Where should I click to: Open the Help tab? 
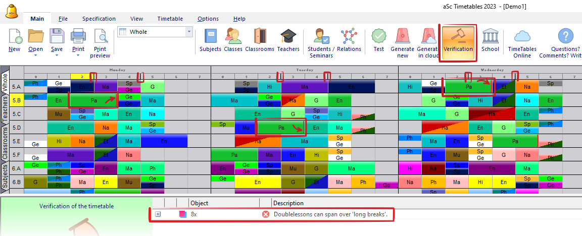point(239,19)
